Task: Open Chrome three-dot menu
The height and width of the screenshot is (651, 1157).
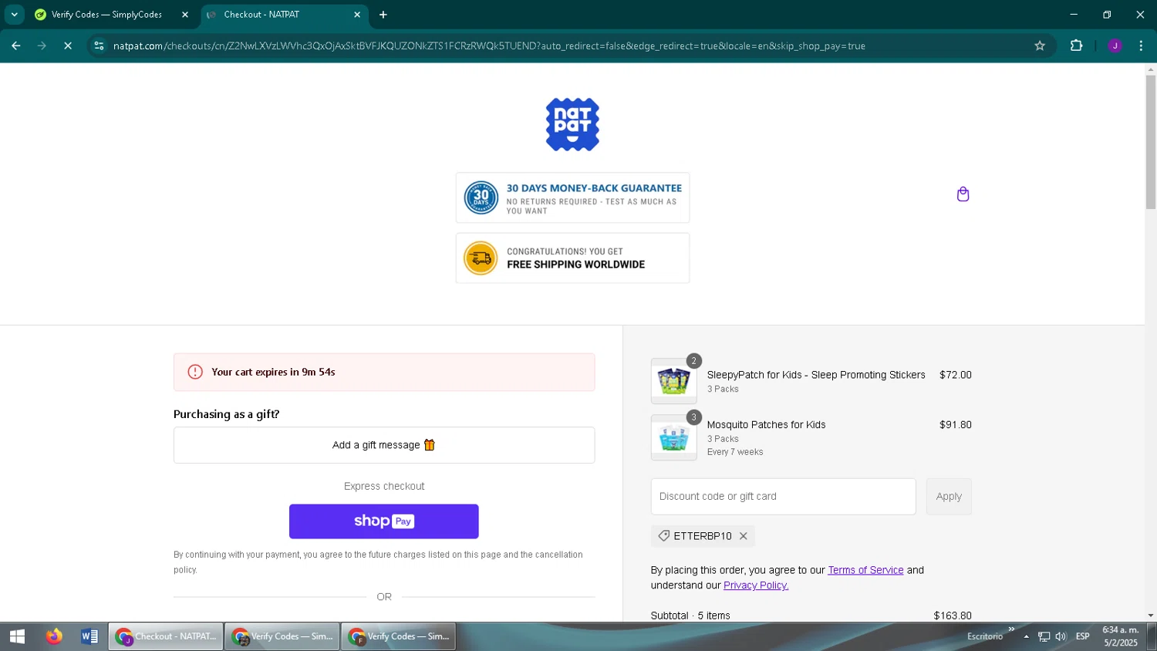Action: click(1141, 46)
